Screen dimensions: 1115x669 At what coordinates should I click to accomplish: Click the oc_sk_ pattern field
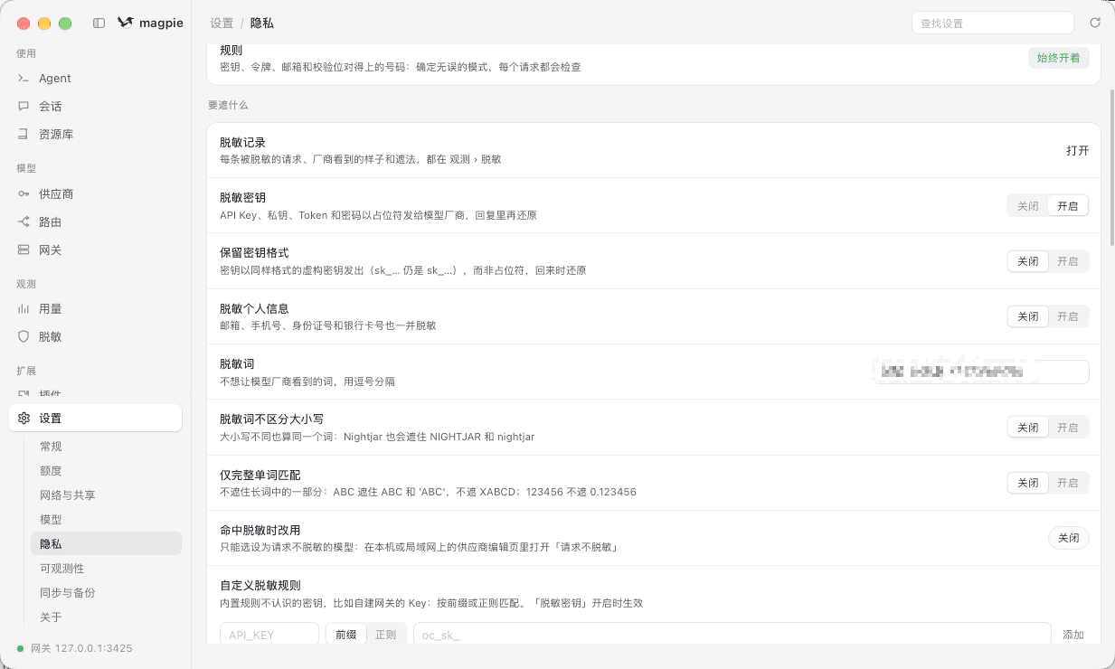pos(732,635)
